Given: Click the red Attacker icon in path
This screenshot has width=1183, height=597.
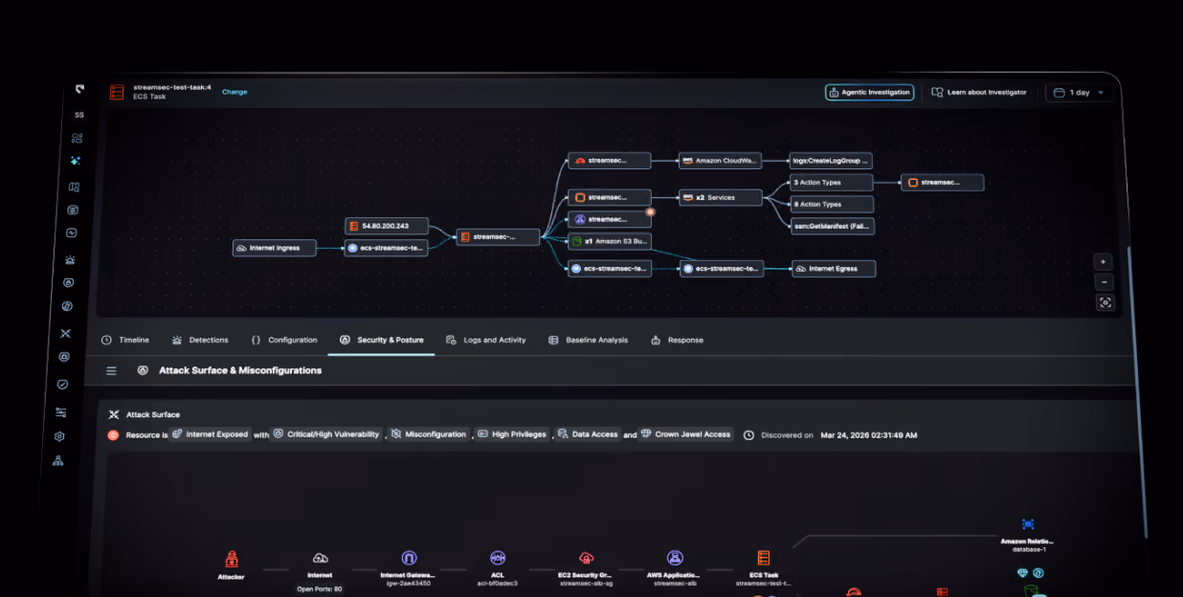Looking at the screenshot, I should click(231, 559).
